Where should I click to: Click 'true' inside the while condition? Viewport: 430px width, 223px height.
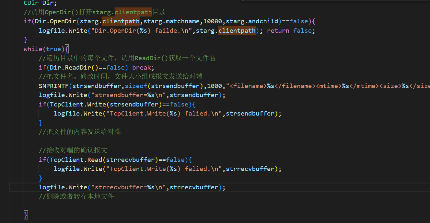53,49
